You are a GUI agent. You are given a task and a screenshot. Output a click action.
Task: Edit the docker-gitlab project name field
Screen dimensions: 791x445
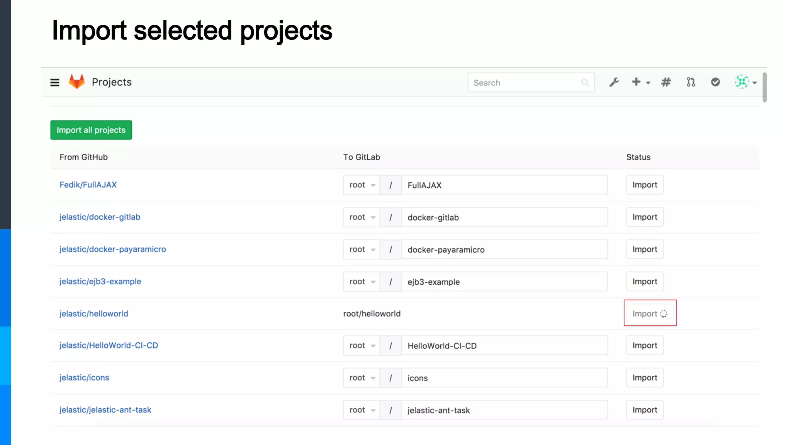click(x=504, y=217)
